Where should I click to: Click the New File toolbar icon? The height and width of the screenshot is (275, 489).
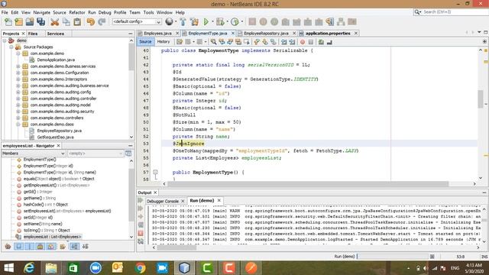[8, 21]
